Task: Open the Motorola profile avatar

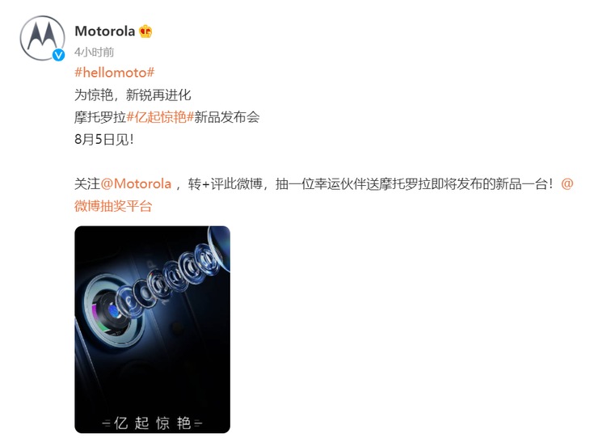Action: click(x=42, y=38)
